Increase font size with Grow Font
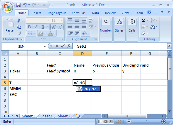This screenshot has height=125, width=173. (54, 27)
